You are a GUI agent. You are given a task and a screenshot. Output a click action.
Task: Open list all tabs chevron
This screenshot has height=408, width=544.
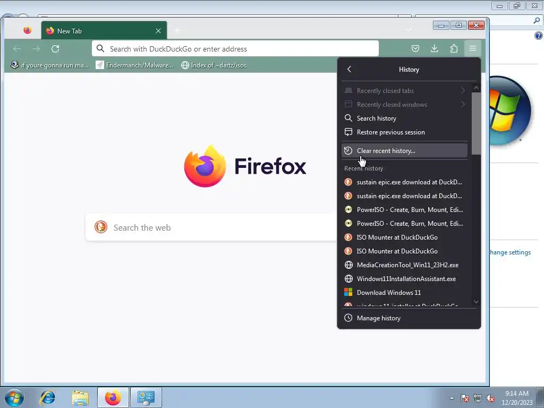click(x=409, y=30)
